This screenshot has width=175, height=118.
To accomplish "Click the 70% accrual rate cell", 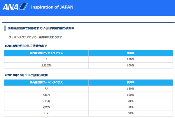I will pyautogui.click(x=131, y=101).
